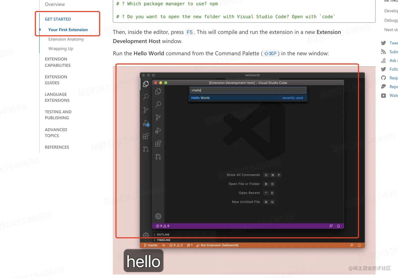This screenshot has height=278, width=398.
Task: Open Search icon in Extension Development Host
Action: coord(158,104)
